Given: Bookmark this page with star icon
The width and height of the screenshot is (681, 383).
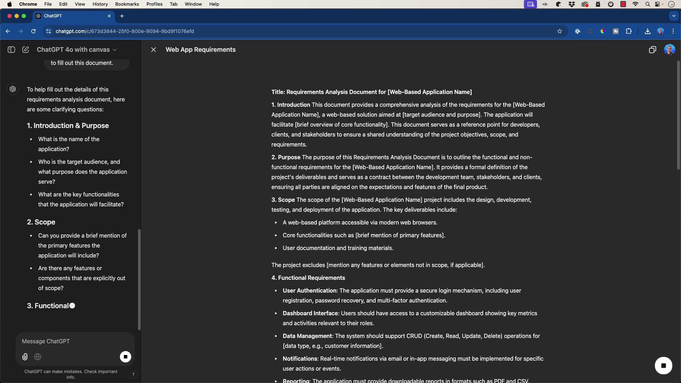Looking at the screenshot, I should click(x=560, y=31).
